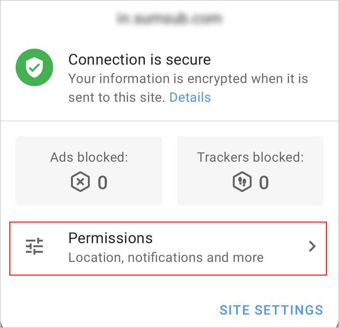Click the "sent to this site." text
Viewport: 339px width, 328px height.
pyautogui.click(x=116, y=98)
